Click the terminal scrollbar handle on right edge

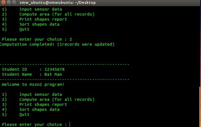coord(200,107)
